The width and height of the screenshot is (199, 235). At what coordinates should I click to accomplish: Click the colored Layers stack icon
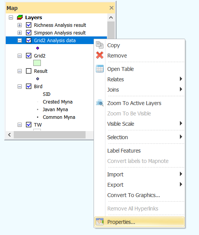pyautogui.click(x=20, y=17)
